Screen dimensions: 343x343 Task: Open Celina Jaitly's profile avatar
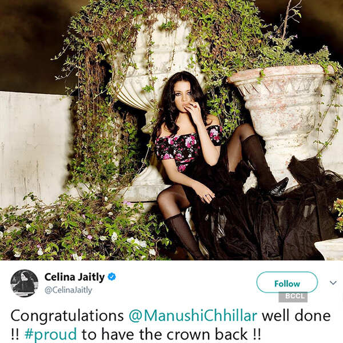pyautogui.click(x=24, y=284)
